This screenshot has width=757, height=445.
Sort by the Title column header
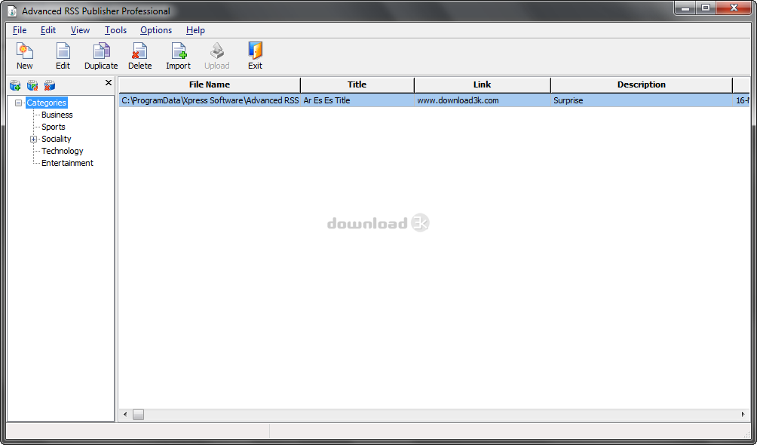click(357, 84)
